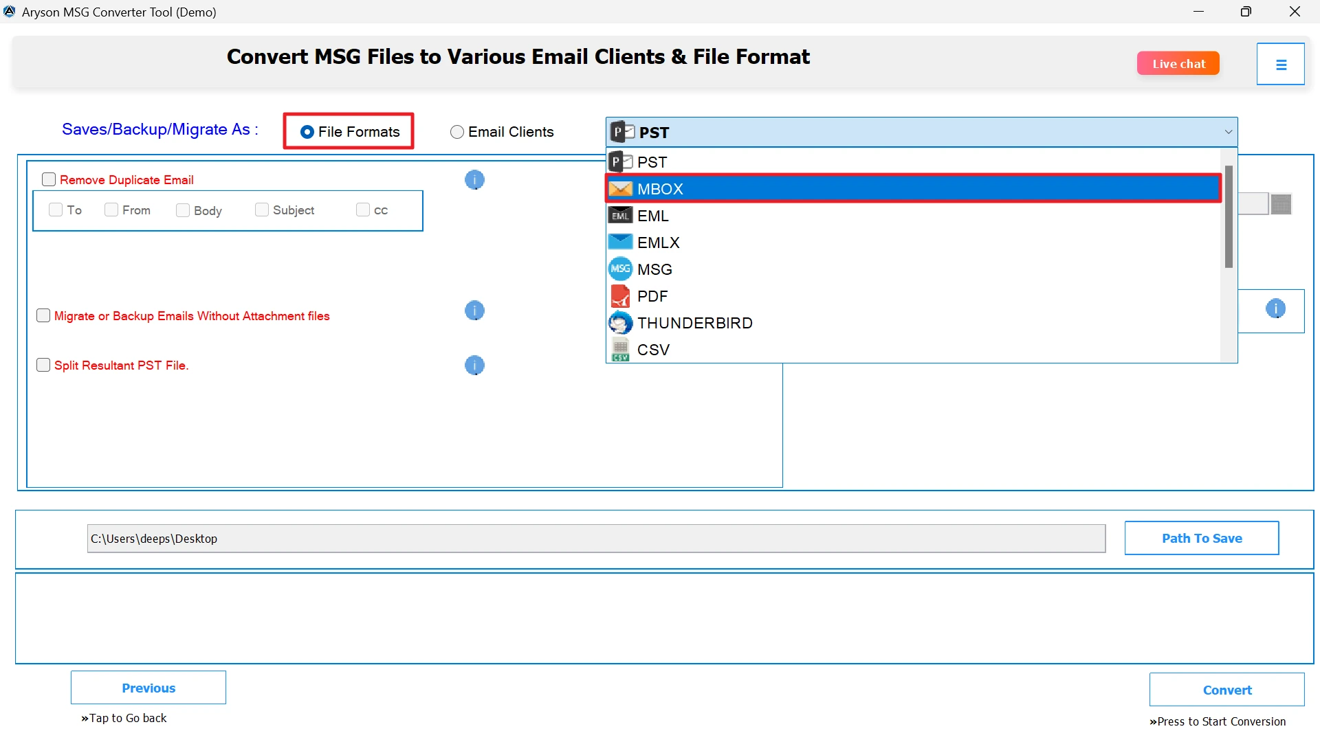Screen dimensions: 1320x742
Task: Tick the From checkbox
Action: click(x=111, y=210)
